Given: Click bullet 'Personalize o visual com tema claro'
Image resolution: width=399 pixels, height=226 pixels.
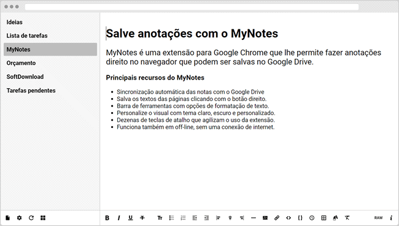Looking at the screenshot, I should [x=196, y=113].
